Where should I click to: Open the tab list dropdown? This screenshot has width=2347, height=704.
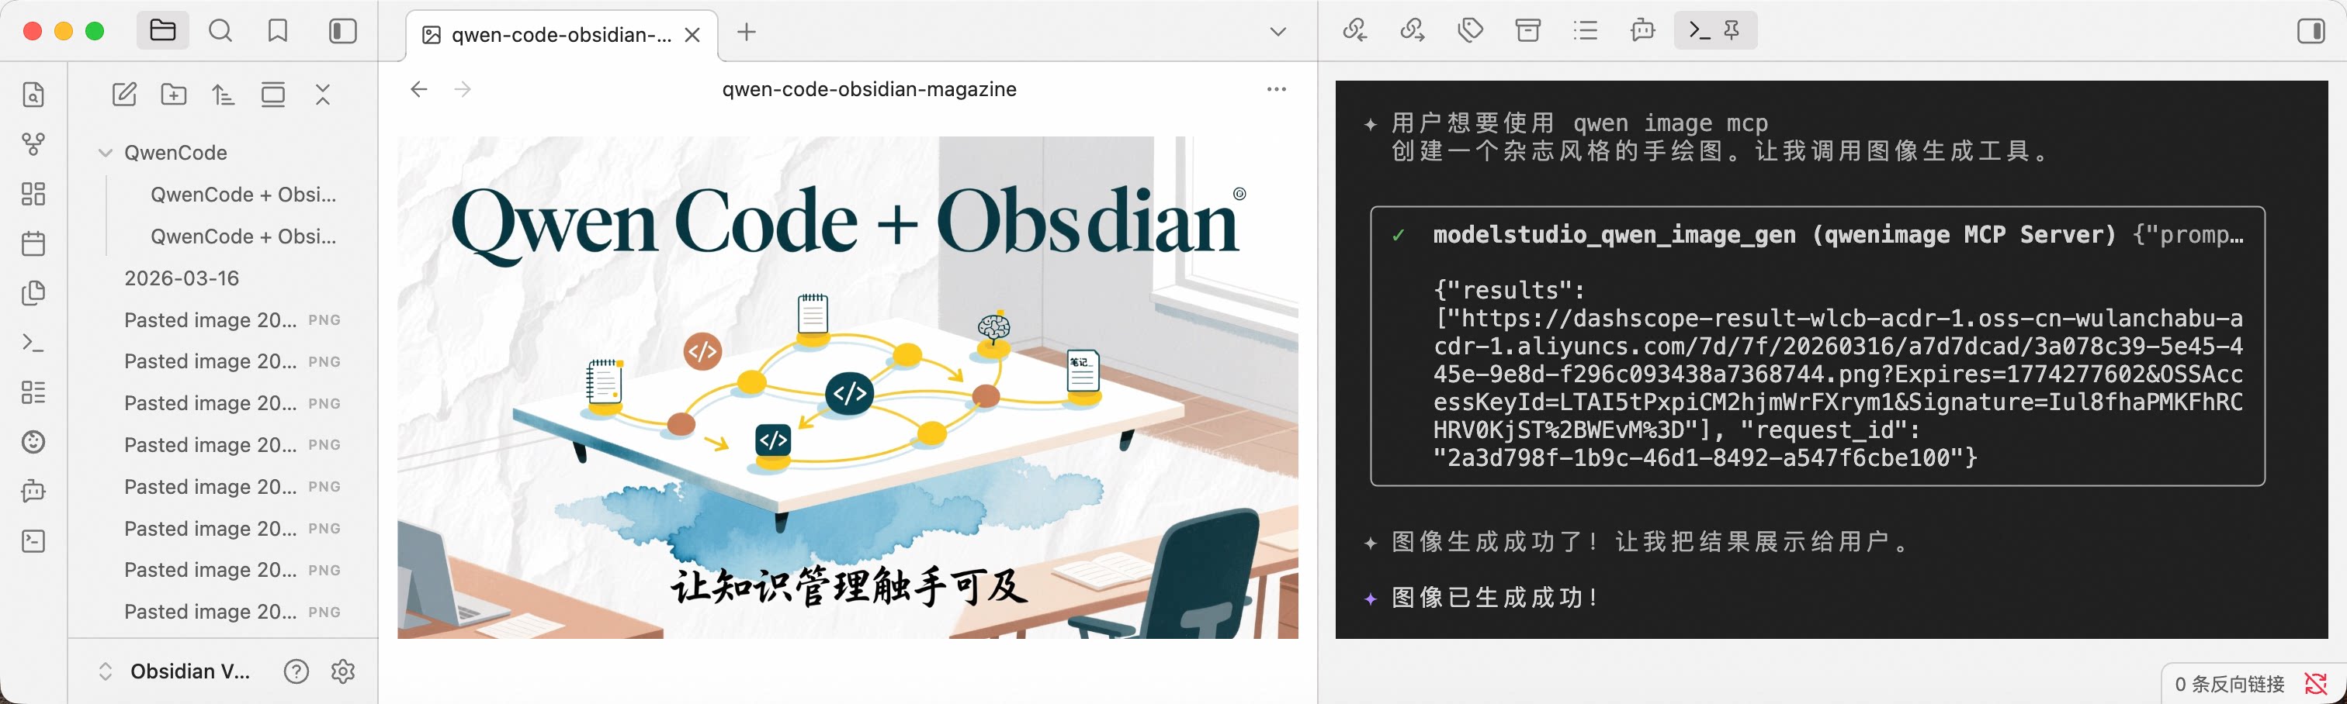(1278, 32)
